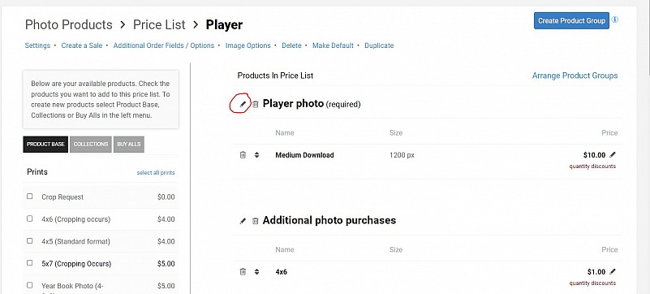Open the Arrange Product Groups link
This screenshot has height=294, width=650.
[x=575, y=76]
